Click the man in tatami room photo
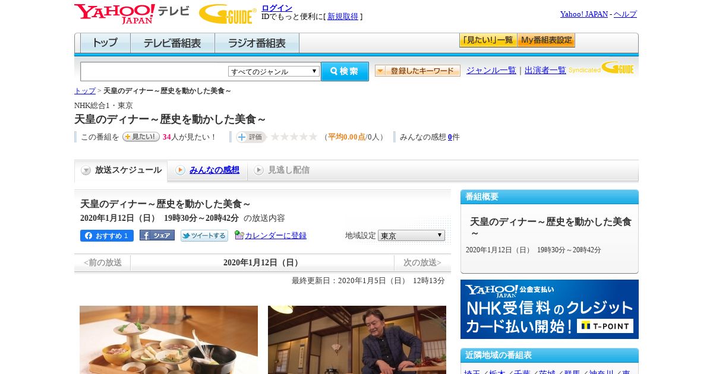Viewport: 713px width, 374px height. (x=357, y=340)
